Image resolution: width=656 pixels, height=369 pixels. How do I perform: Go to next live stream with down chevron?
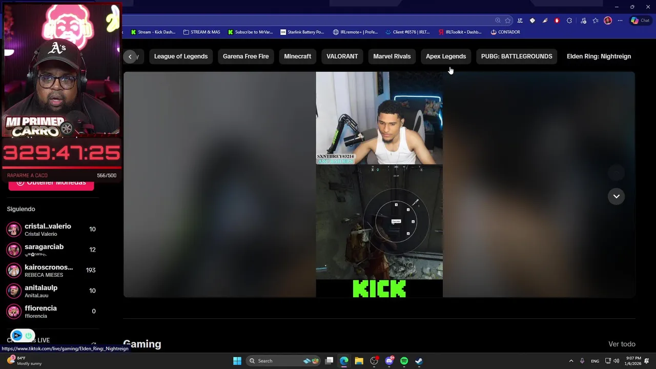click(x=616, y=196)
